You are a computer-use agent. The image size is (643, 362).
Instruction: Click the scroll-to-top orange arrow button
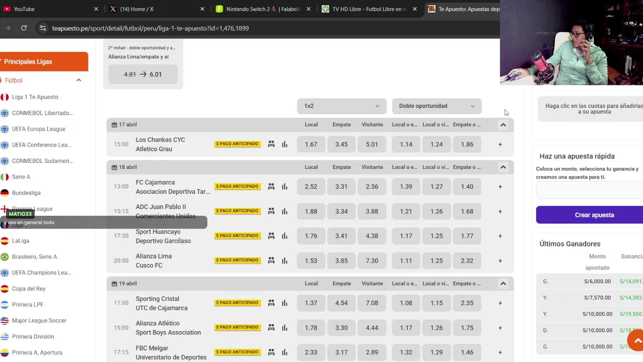coord(637,341)
